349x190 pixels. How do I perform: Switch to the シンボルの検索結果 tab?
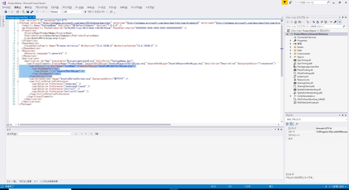pyautogui.click(x=49, y=182)
